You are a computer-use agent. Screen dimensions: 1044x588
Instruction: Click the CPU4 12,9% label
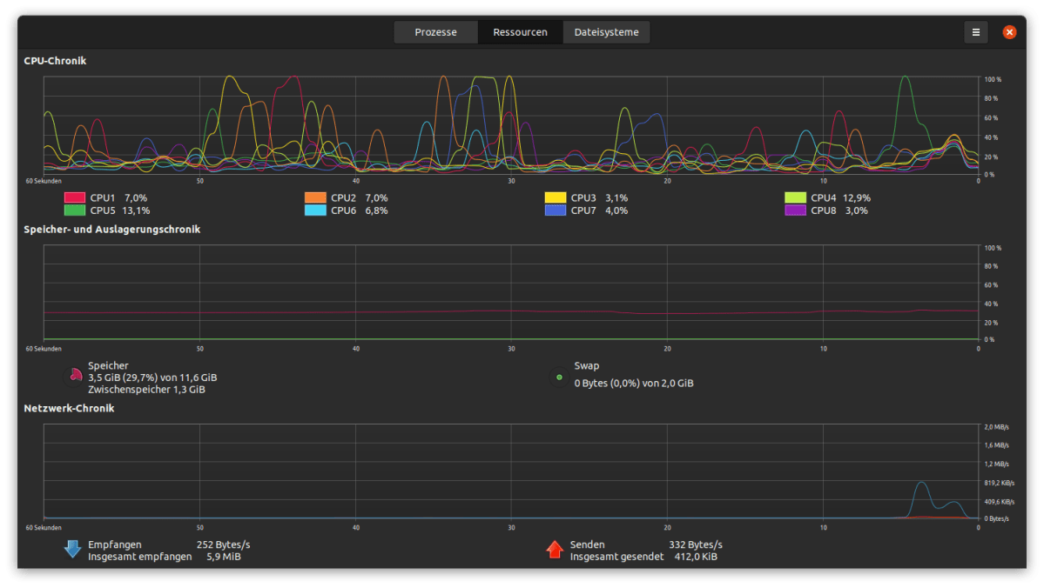[x=840, y=197]
